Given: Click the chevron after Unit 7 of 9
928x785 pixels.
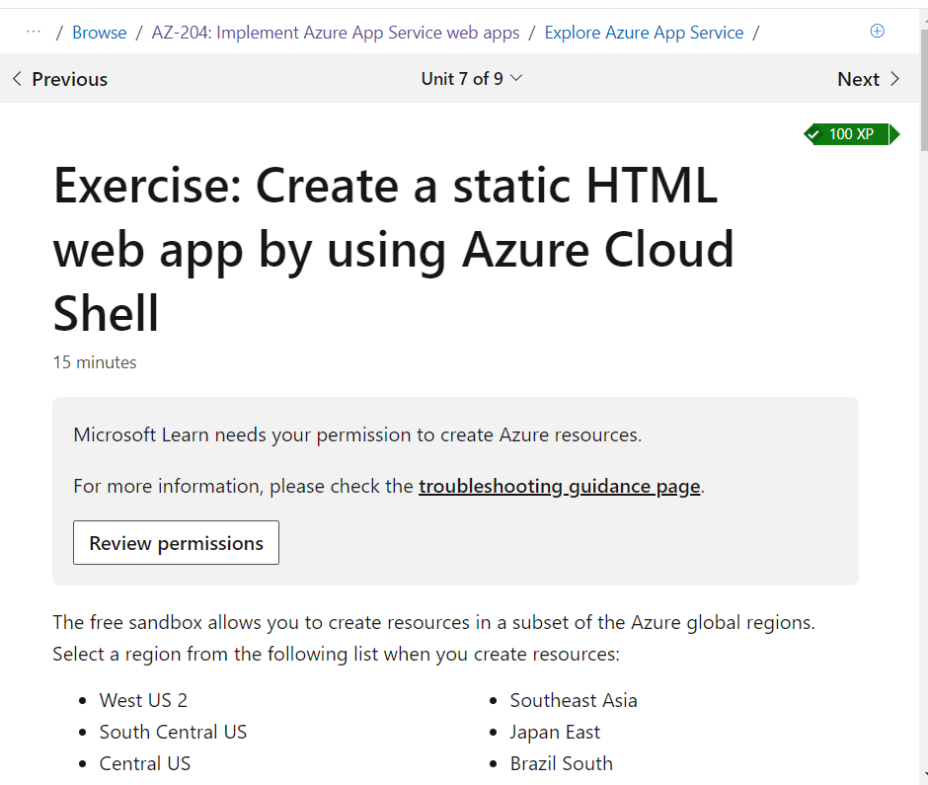Looking at the screenshot, I should pos(518,79).
